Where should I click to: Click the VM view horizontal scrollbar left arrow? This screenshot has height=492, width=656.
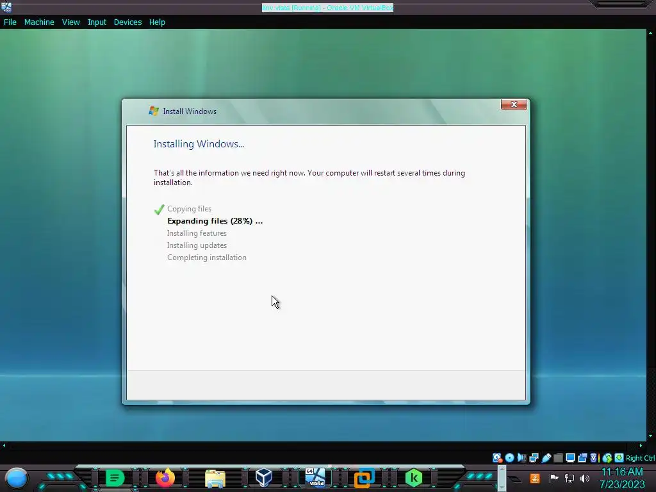point(4,446)
